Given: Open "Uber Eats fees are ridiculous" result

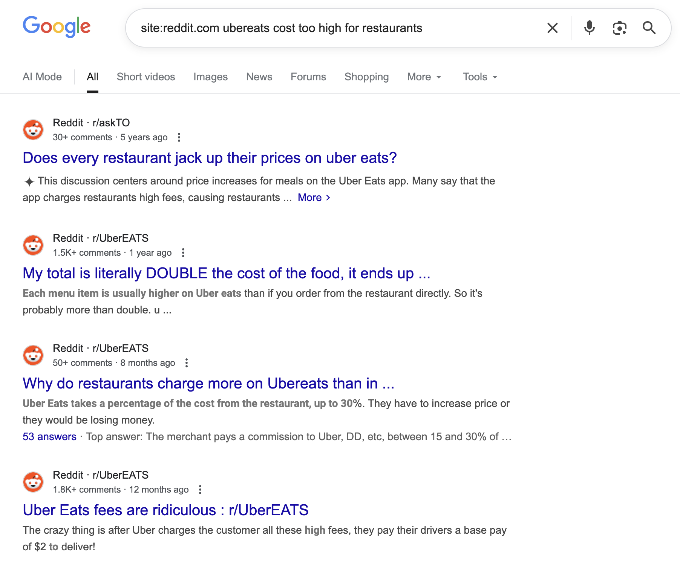Looking at the screenshot, I should coord(165,510).
